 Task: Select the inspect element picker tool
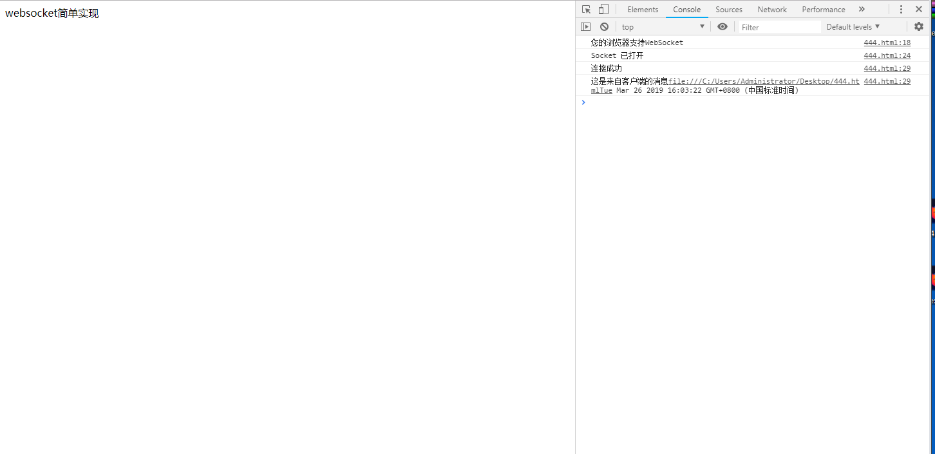585,9
